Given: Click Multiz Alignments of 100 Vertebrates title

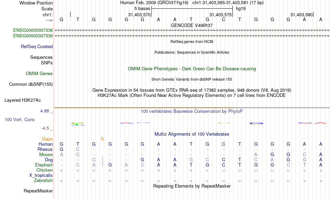Looking at the screenshot, I should click(x=192, y=134).
